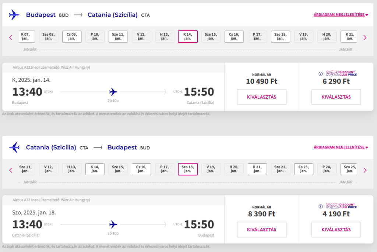
Task: Choose return normal price 8 390 Ft
Action: 262,230
